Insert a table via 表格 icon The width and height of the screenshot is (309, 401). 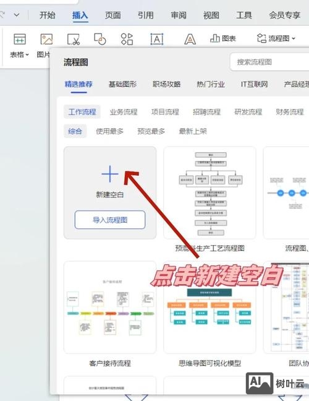click(19, 40)
